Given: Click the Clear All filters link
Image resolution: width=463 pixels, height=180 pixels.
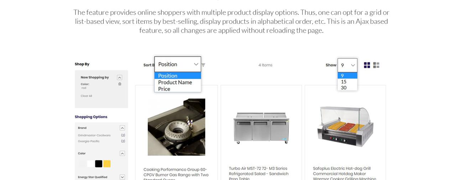Looking at the screenshot, I should point(86,96).
